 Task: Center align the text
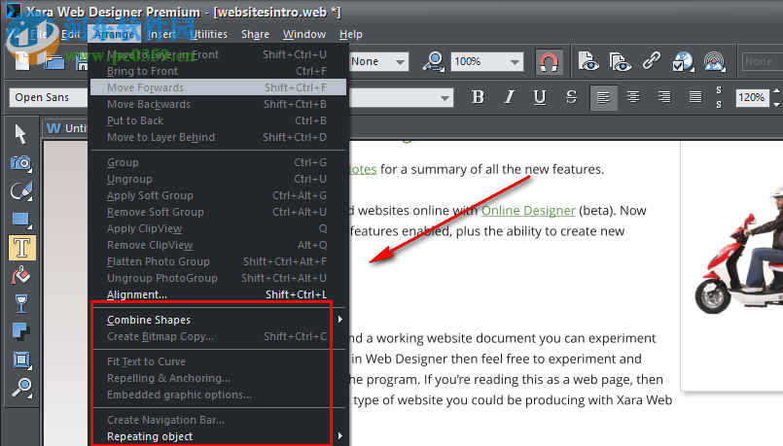point(633,97)
